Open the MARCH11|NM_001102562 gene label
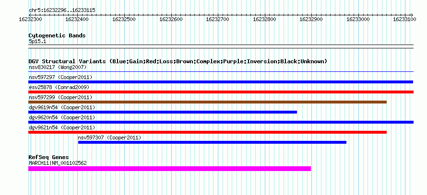Screen dimensions: 427x195 [58, 163]
